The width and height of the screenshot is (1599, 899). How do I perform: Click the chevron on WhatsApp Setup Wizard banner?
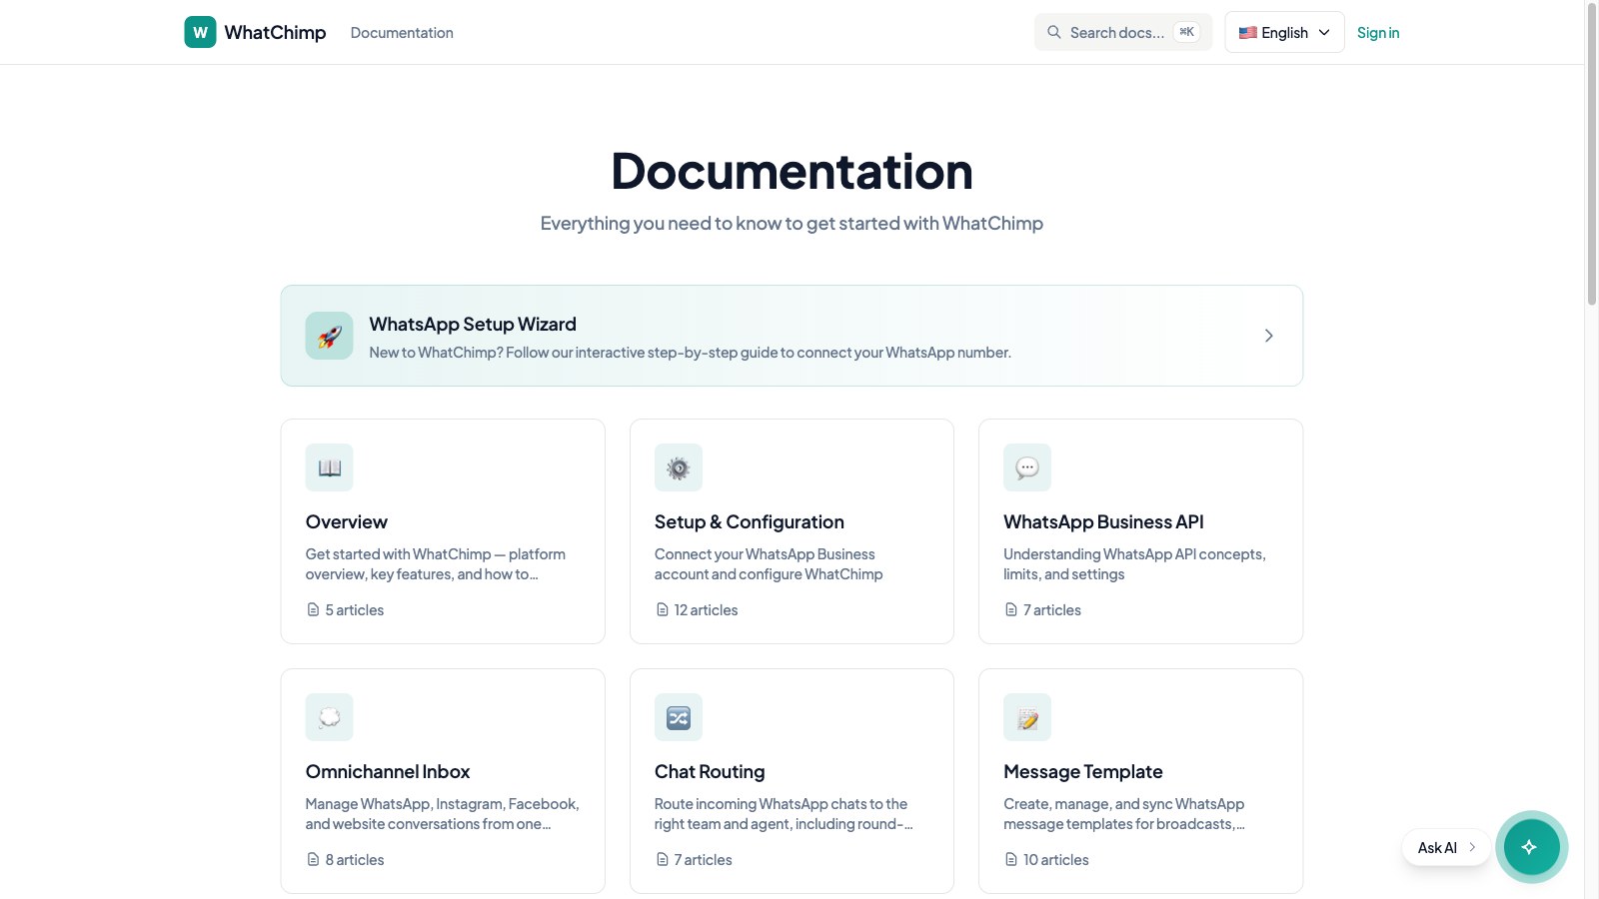(x=1268, y=336)
